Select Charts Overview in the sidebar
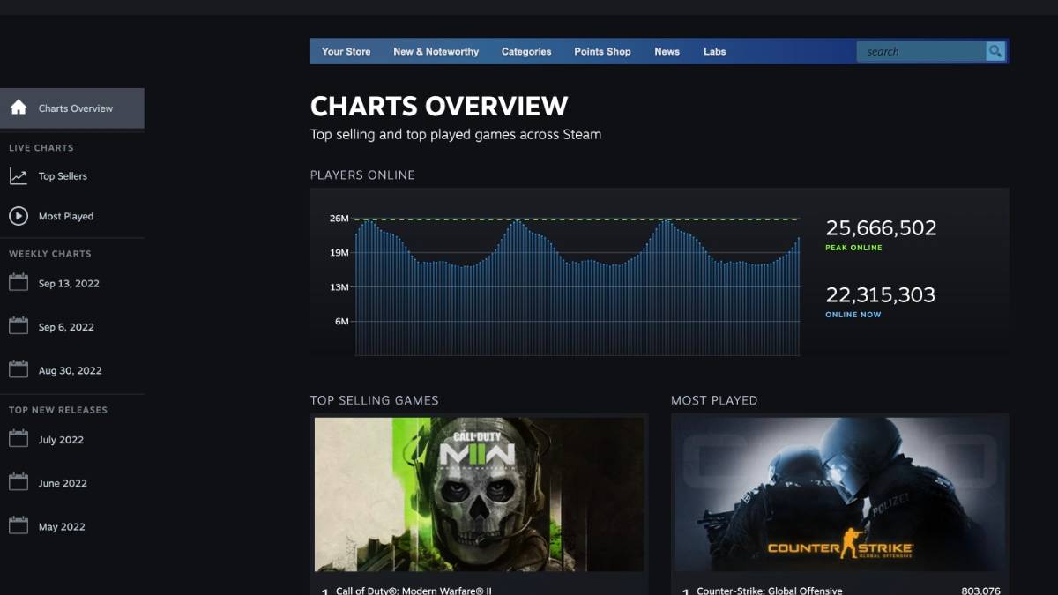This screenshot has height=595, width=1058. (x=72, y=108)
